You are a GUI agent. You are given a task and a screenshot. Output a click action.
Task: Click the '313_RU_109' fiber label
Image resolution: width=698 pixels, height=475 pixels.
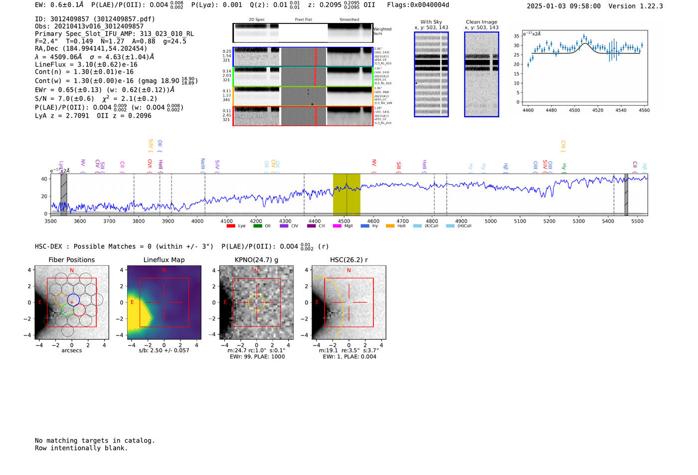[383, 103]
